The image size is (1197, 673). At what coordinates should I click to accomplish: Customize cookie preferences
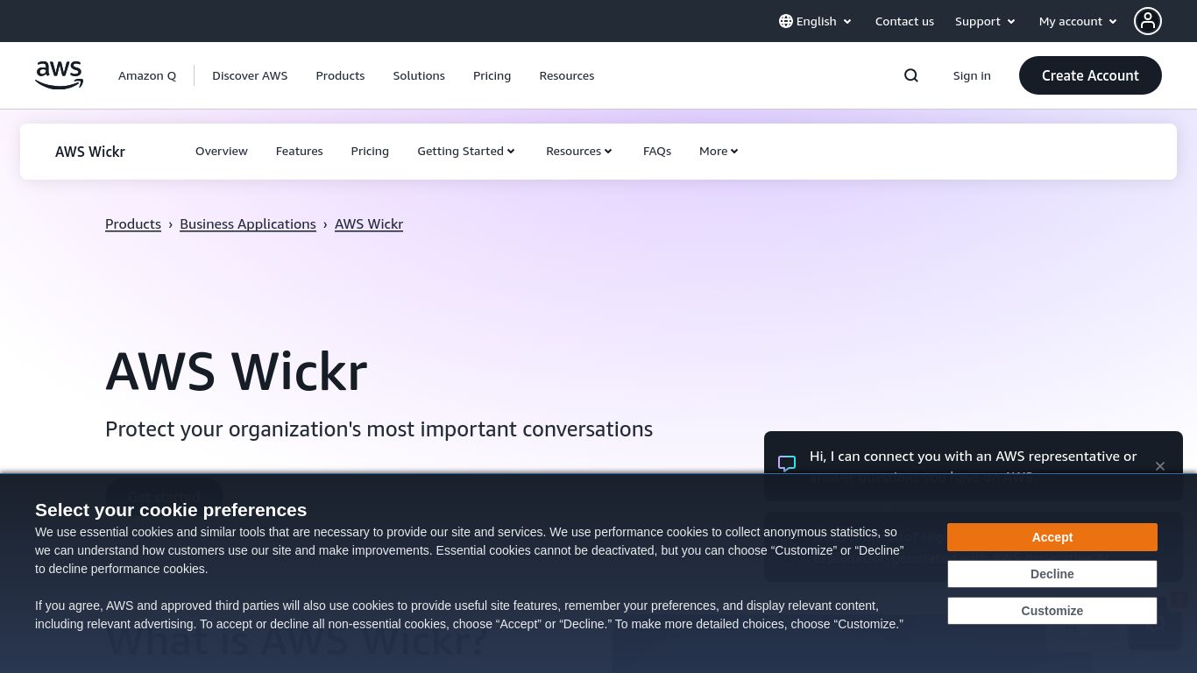pyautogui.click(x=1052, y=611)
